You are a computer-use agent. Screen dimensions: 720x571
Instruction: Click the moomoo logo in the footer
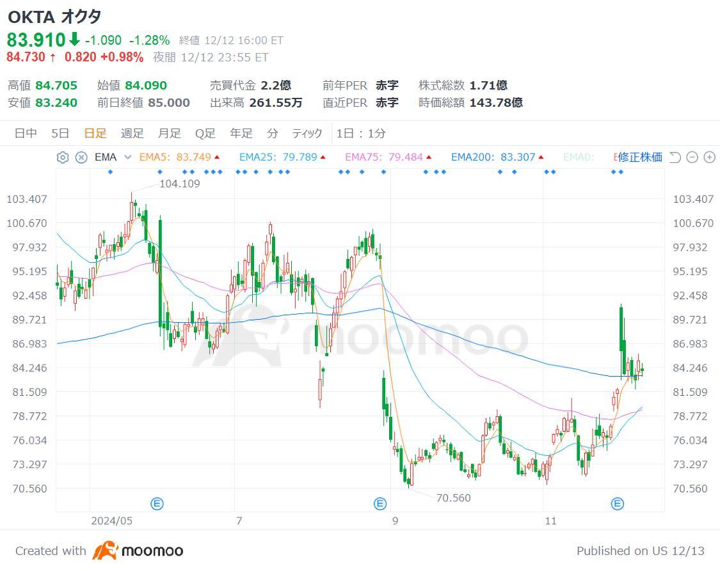coord(138,551)
